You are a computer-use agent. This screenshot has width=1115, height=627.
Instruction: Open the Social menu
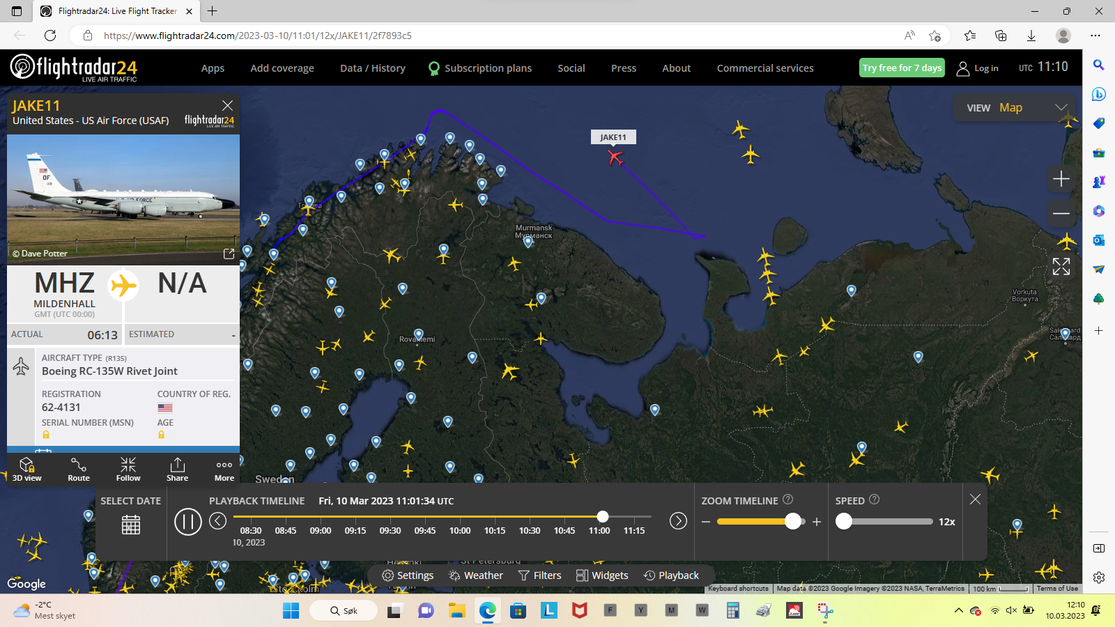point(571,68)
